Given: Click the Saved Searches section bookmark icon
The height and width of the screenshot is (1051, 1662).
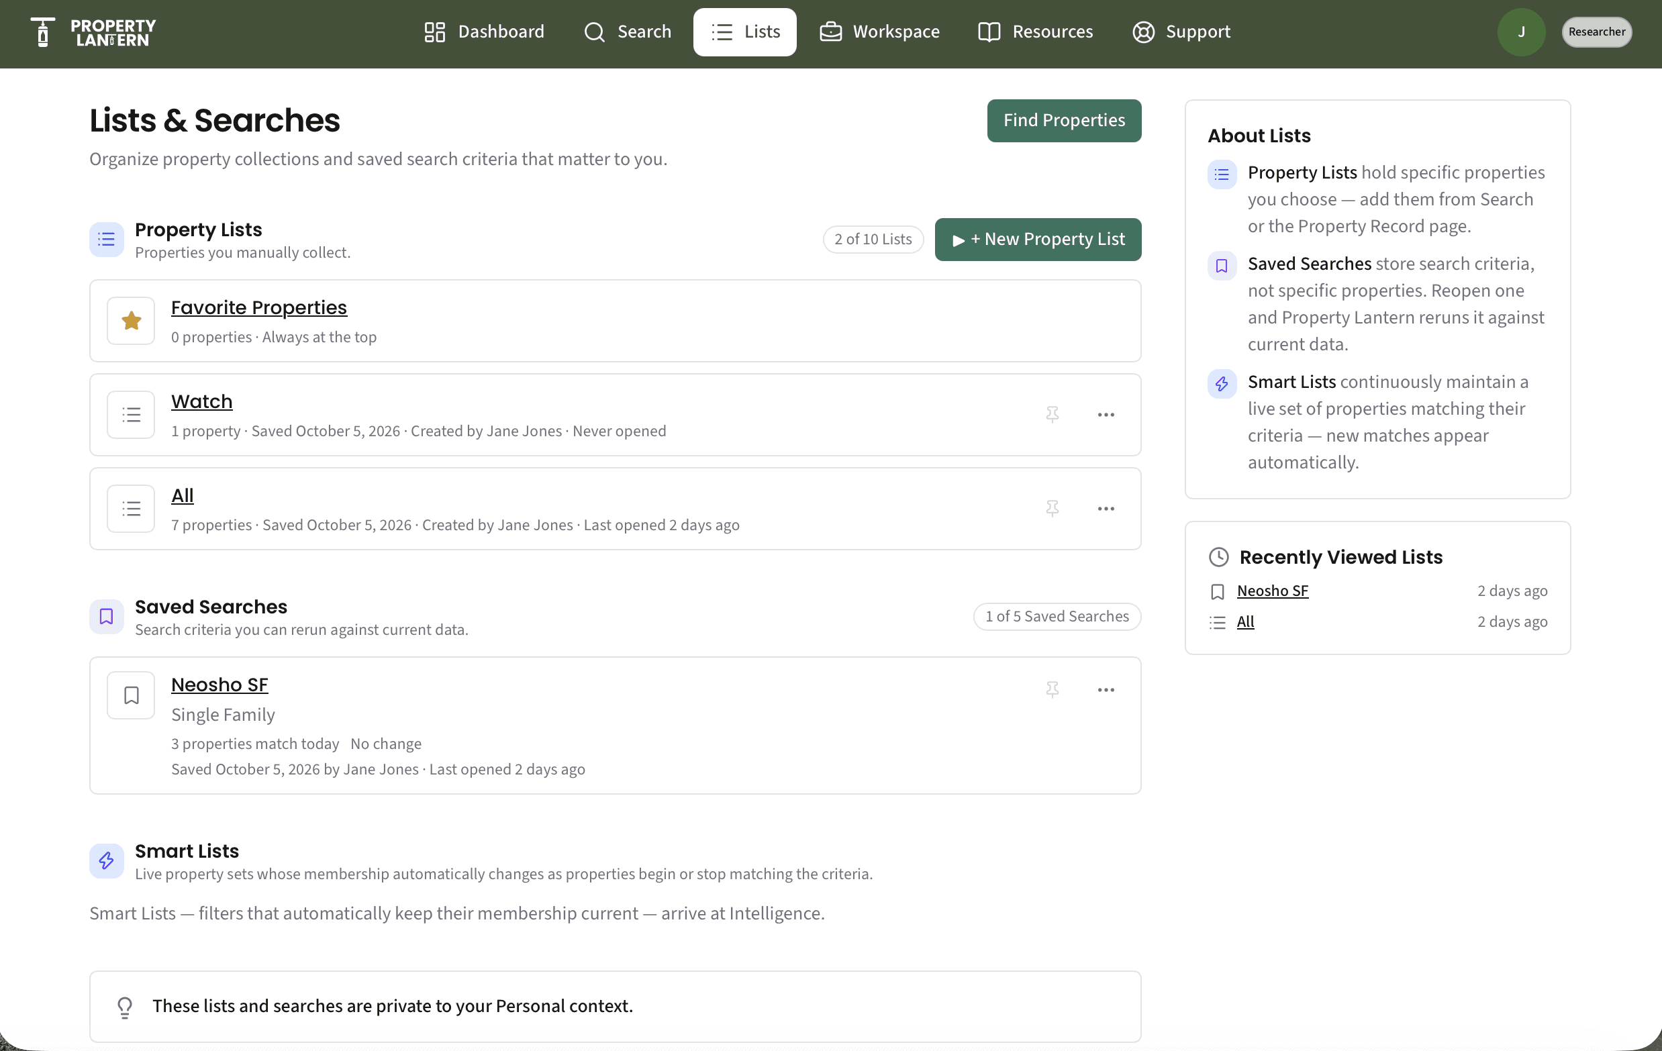Looking at the screenshot, I should tap(106, 616).
